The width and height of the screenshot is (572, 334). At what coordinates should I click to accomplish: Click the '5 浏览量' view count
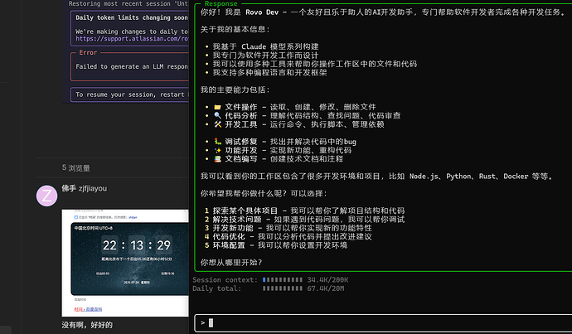[76, 167]
